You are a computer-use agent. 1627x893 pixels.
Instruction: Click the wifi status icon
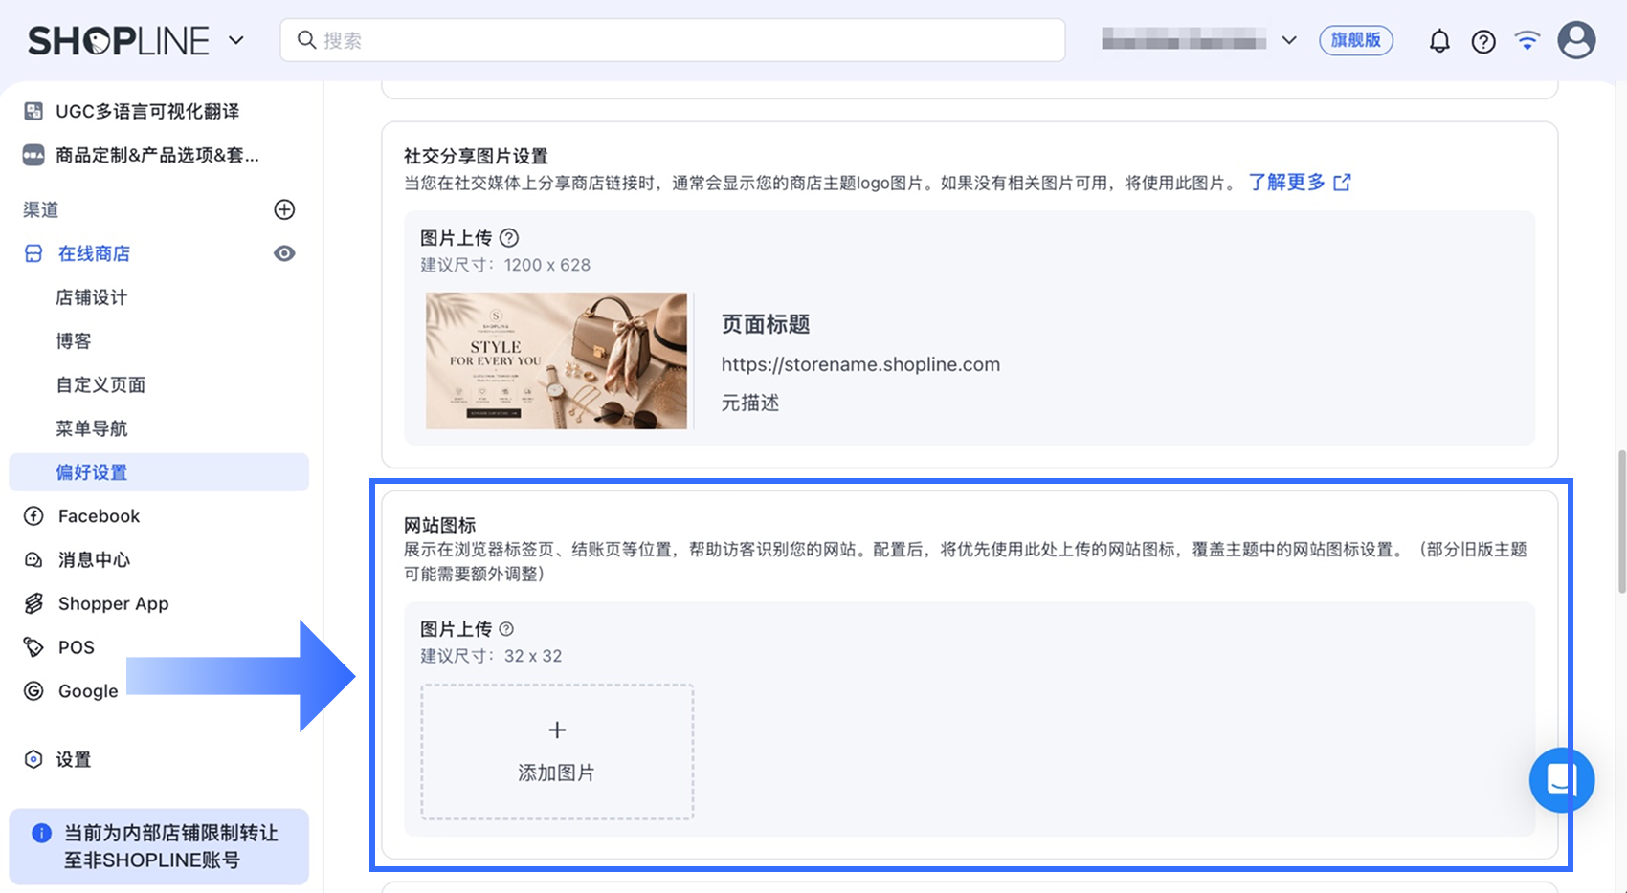tap(1527, 40)
